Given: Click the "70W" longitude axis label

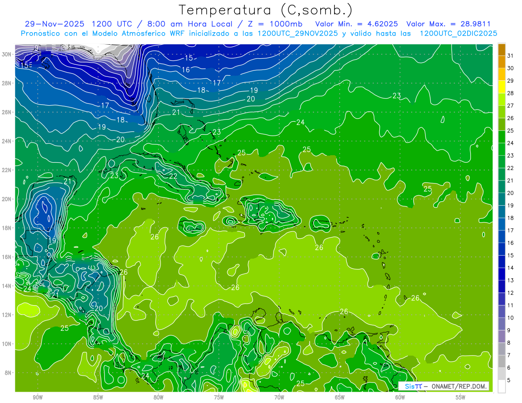Looking at the screenshot, I should click(279, 397).
